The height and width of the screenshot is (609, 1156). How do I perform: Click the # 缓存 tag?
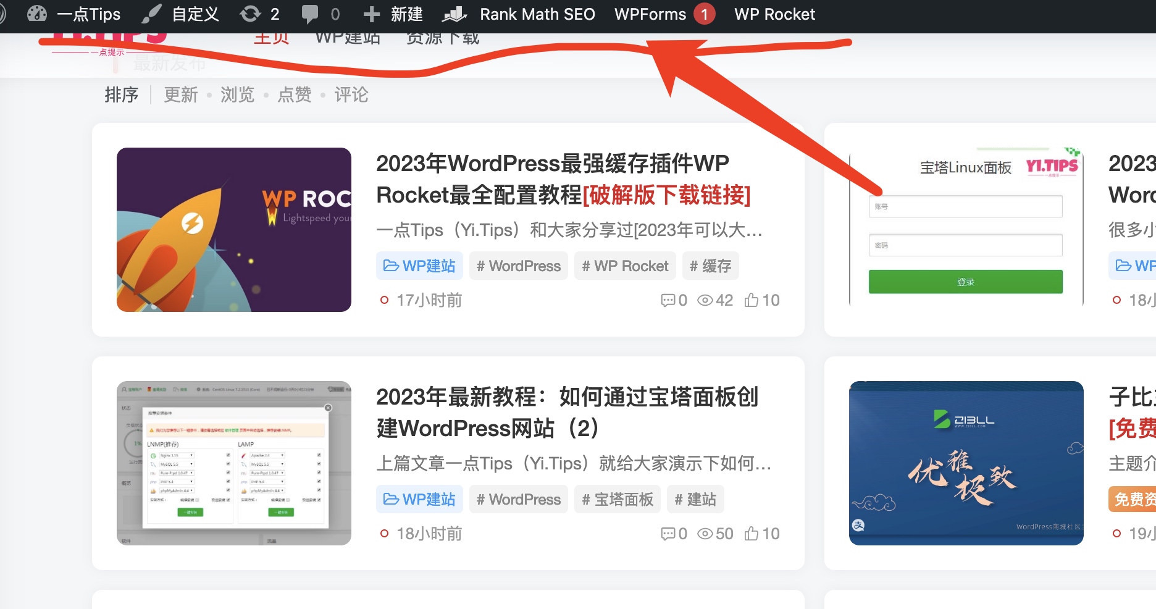pos(710,266)
